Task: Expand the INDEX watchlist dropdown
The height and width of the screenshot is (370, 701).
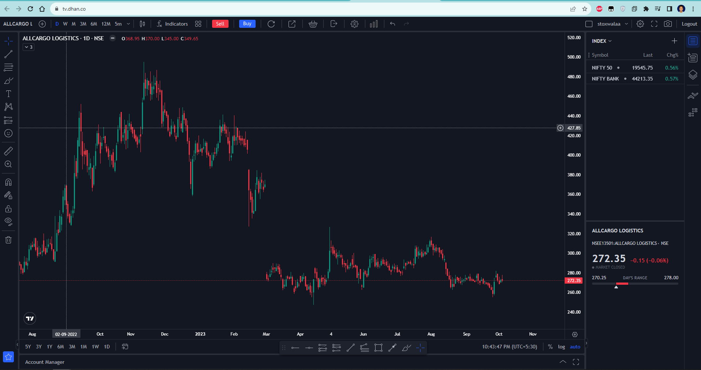Action: 602,41
